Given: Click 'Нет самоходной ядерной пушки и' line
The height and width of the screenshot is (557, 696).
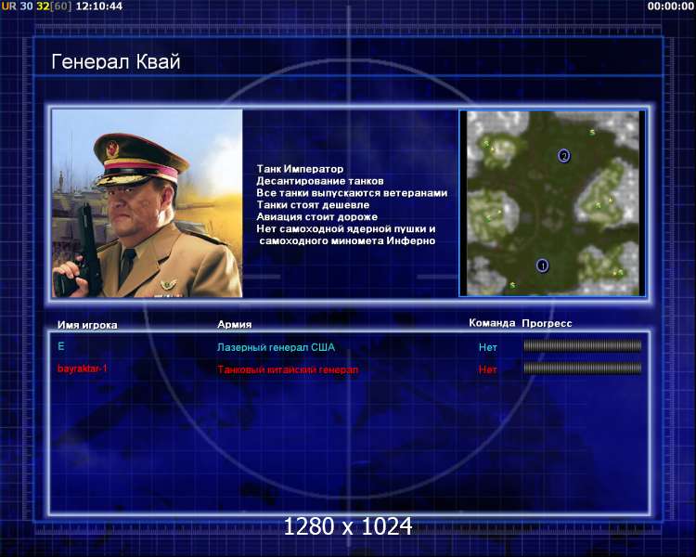Looking at the screenshot, I should pyautogui.click(x=346, y=228).
